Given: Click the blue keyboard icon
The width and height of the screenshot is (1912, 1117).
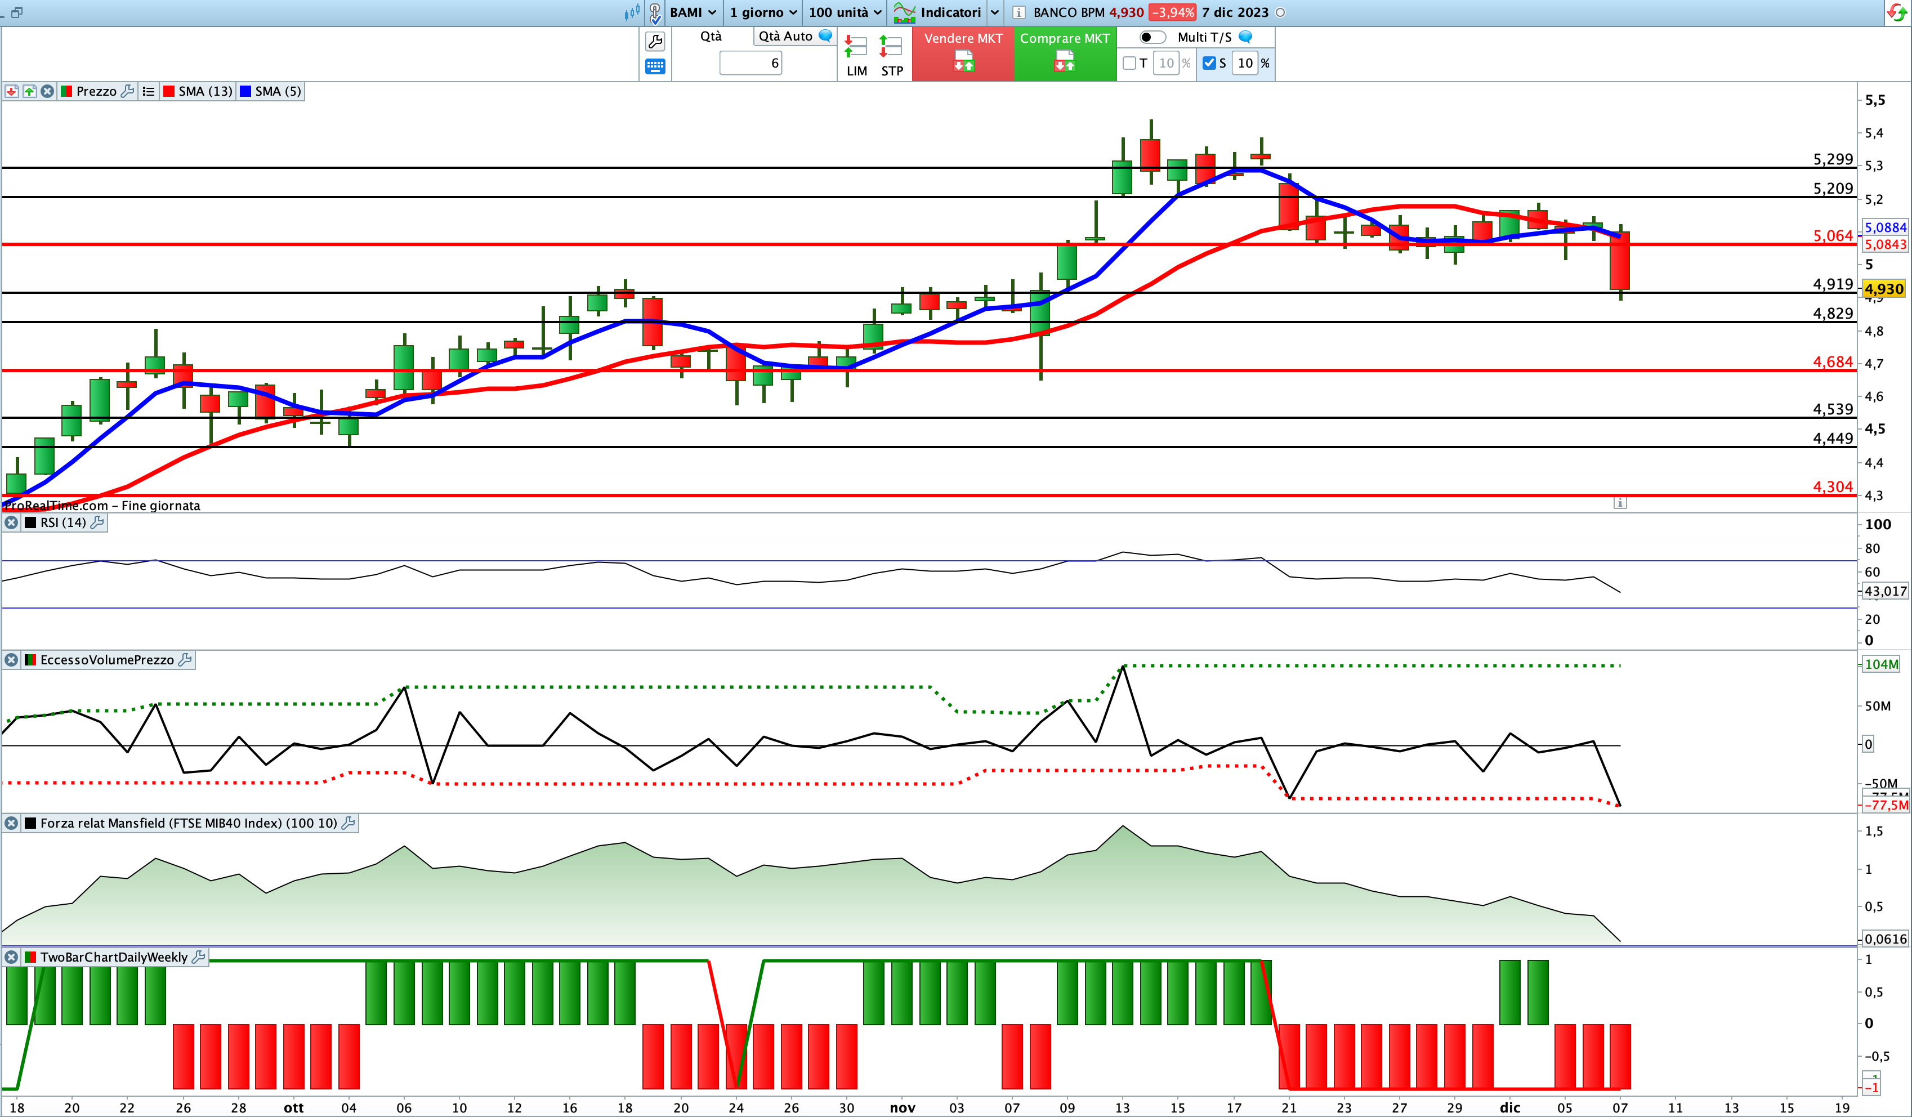Looking at the screenshot, I should click(655, 67).
